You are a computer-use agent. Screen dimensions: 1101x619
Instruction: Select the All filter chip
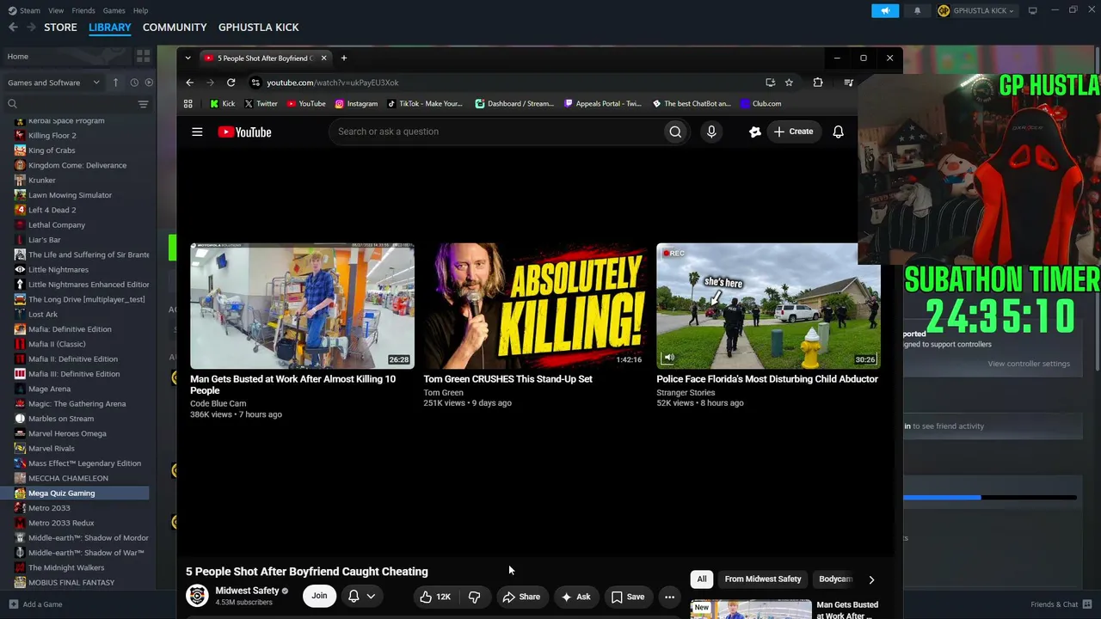(702, 579)
